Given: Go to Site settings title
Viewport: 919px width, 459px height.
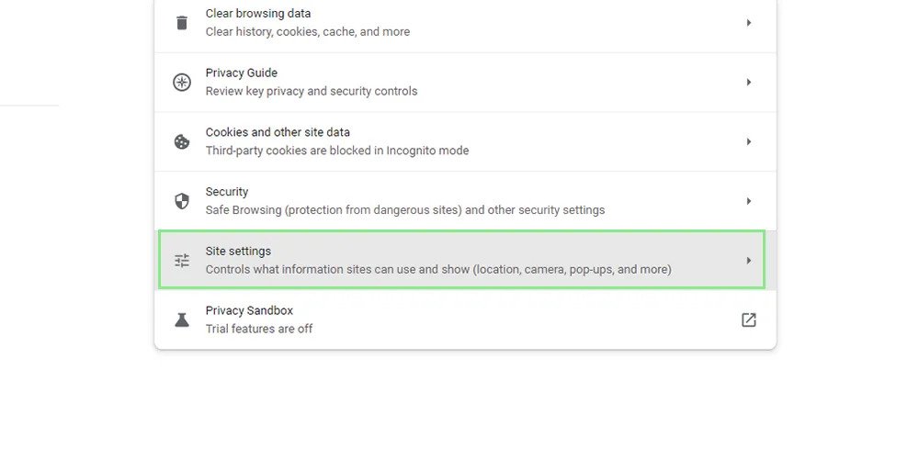Looking at the screenshot, I should tap(238, 252).
